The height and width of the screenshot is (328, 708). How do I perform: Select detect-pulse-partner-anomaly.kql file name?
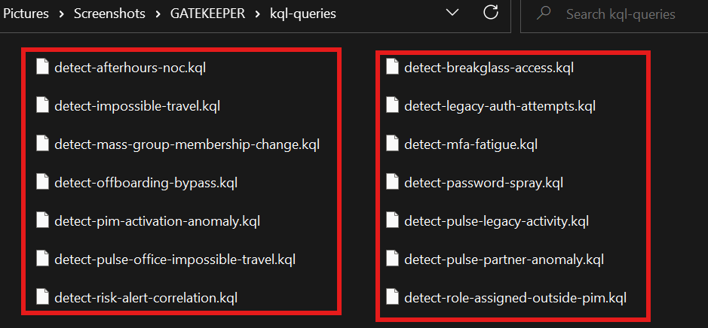pos(504,260)
